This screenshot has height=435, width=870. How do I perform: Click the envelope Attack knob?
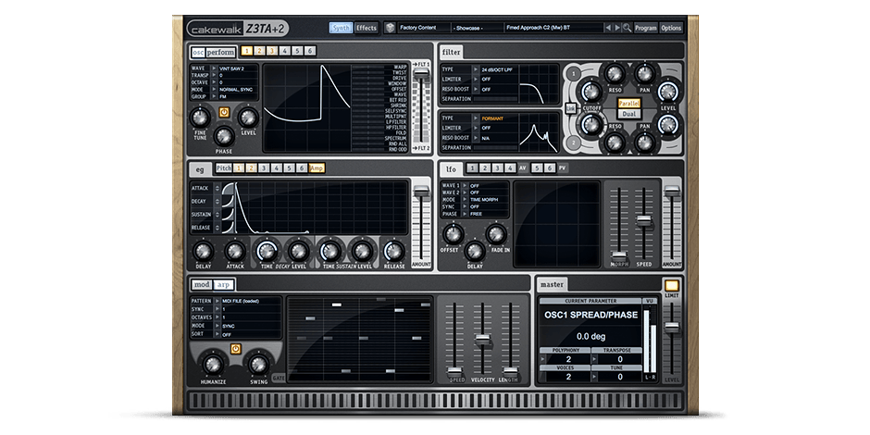point(235,252)
